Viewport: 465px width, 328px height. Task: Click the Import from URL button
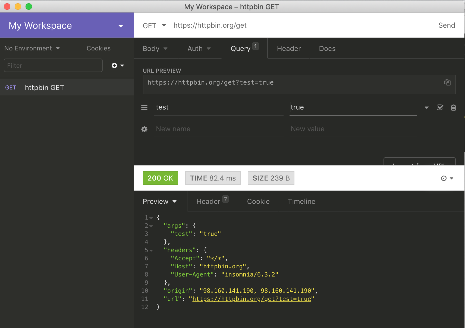[419, 162]
